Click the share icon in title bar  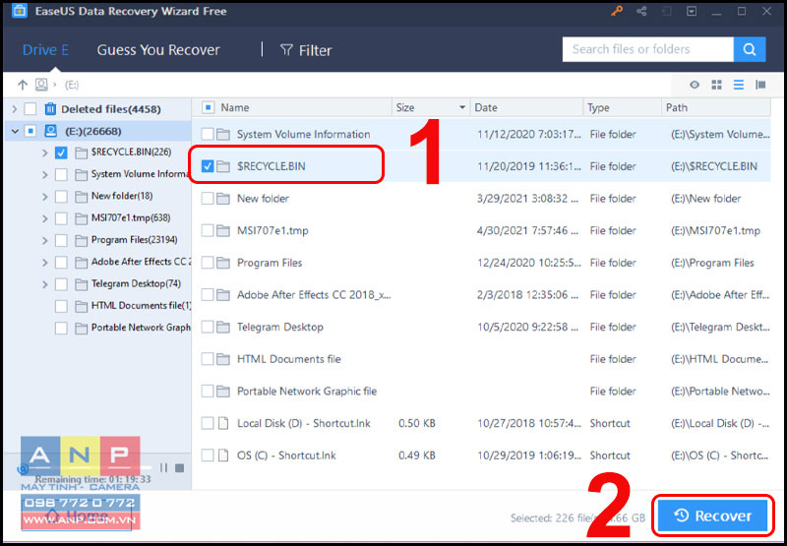coord(641,11)
